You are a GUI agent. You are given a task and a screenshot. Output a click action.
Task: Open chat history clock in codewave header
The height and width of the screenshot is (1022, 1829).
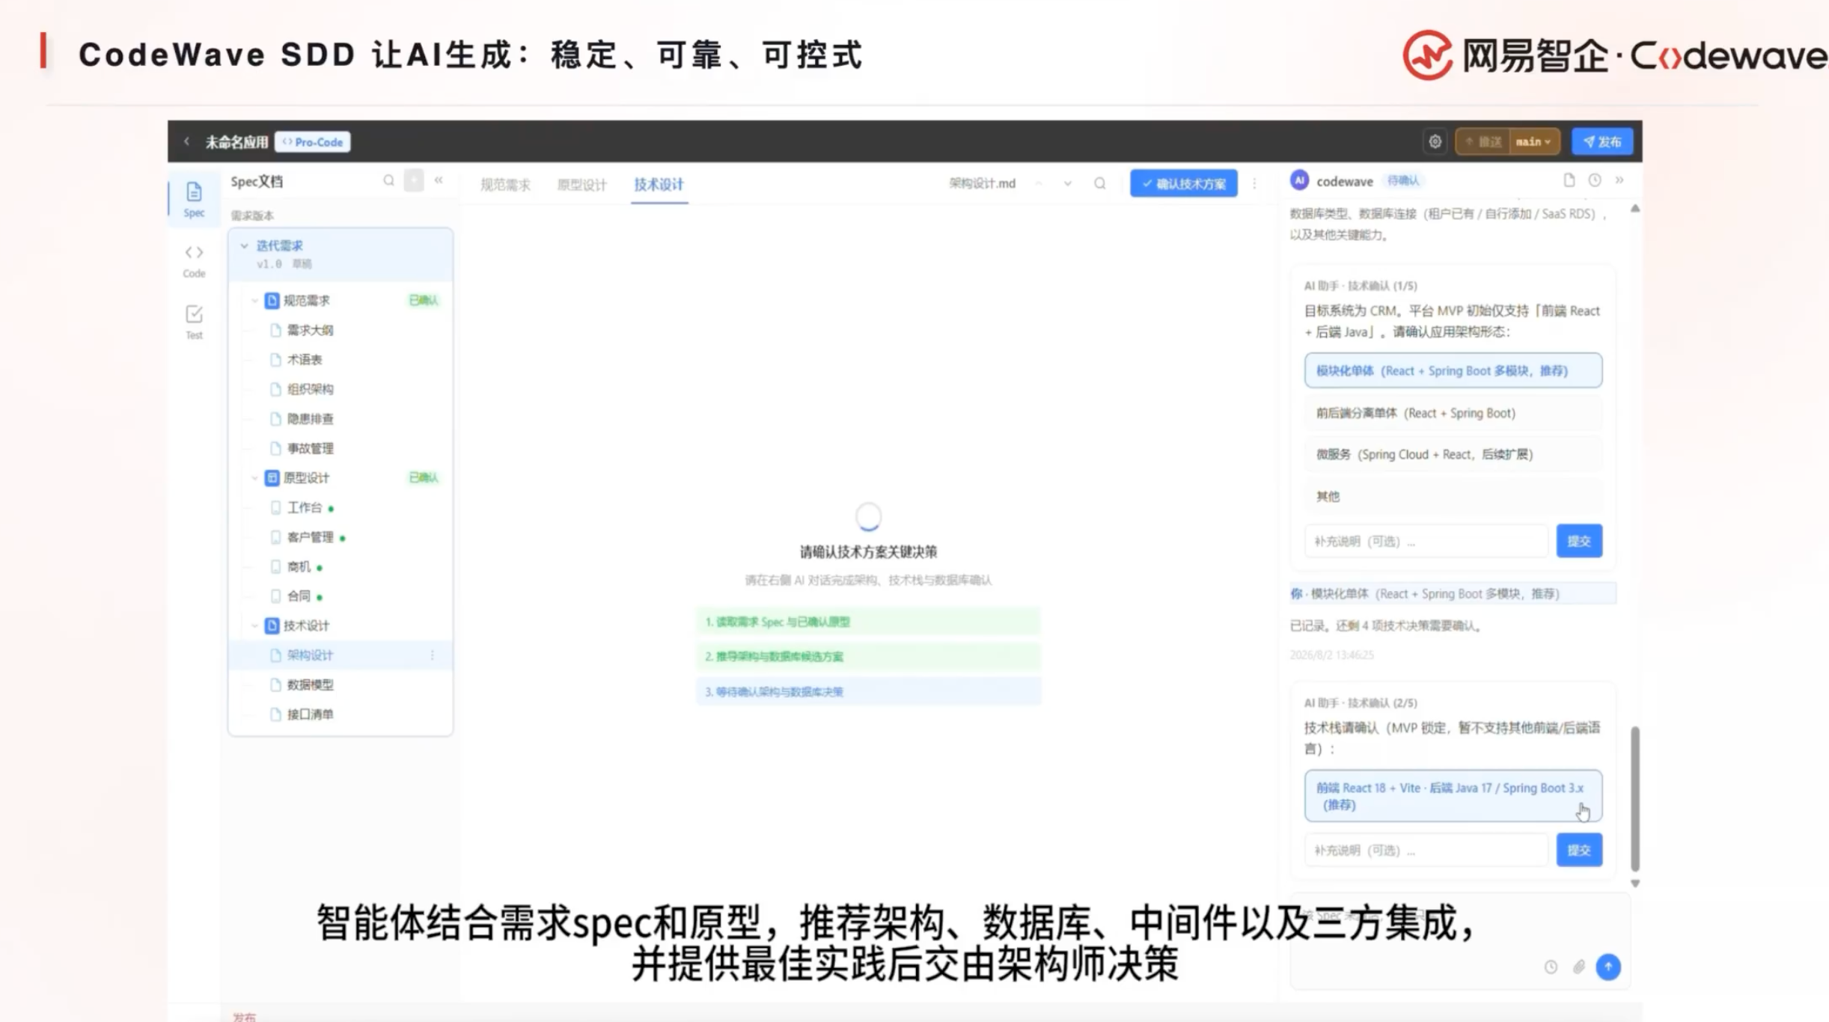pyautogui.click(x=1595, y=180)
